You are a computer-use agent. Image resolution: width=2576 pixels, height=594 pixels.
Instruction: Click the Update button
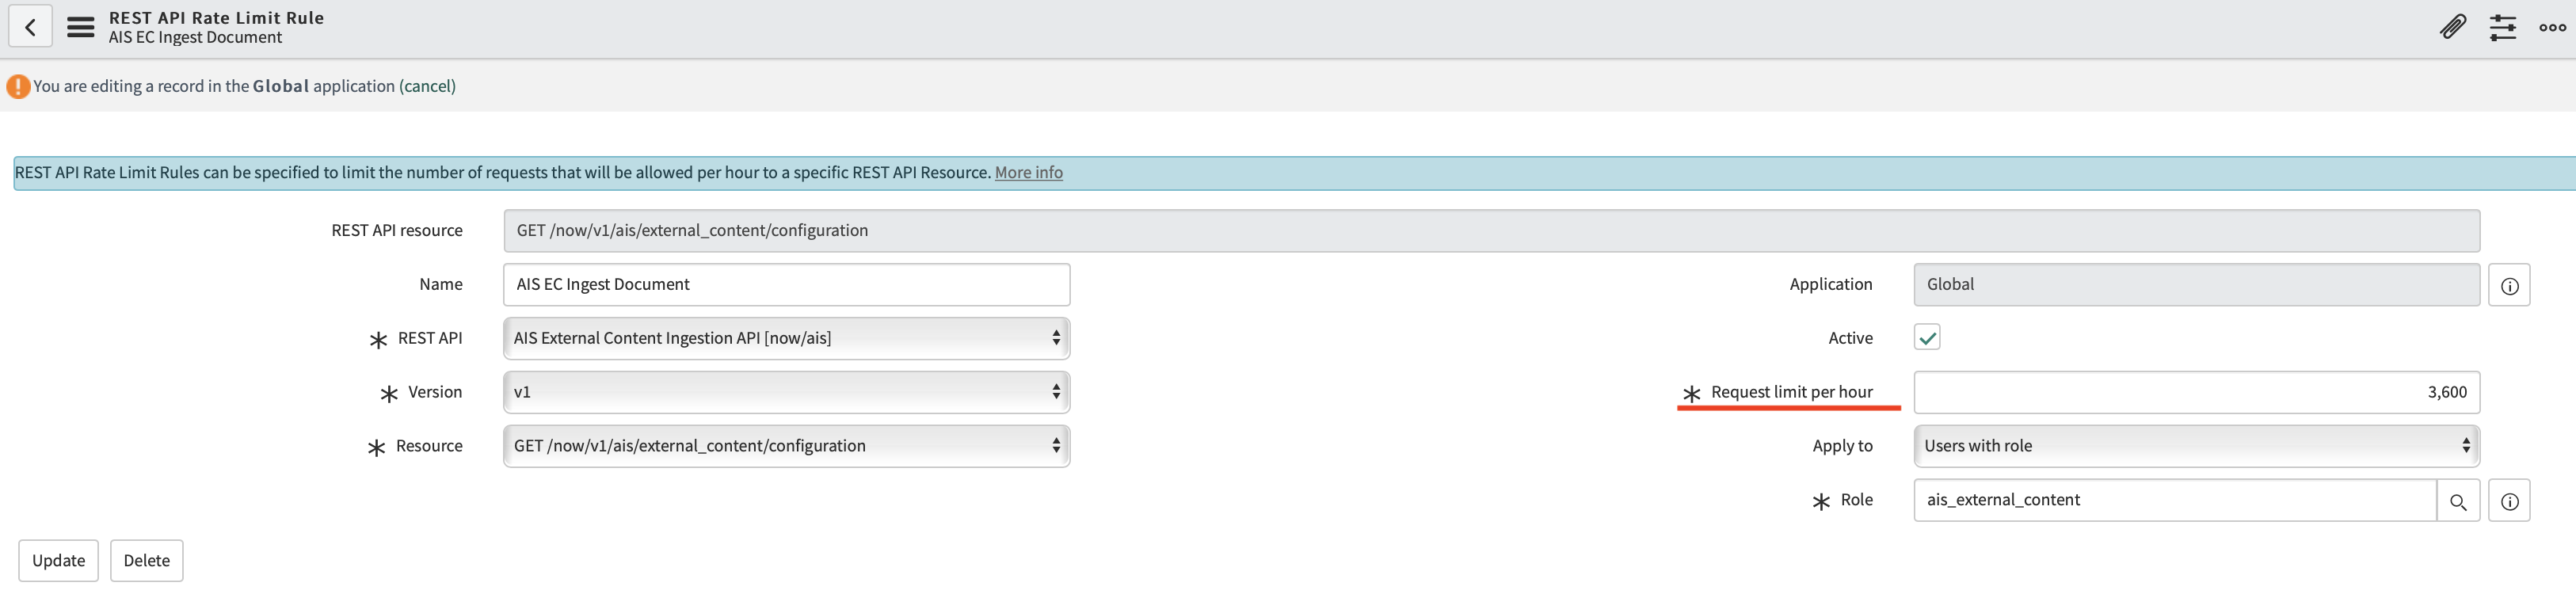coord(58,561)
